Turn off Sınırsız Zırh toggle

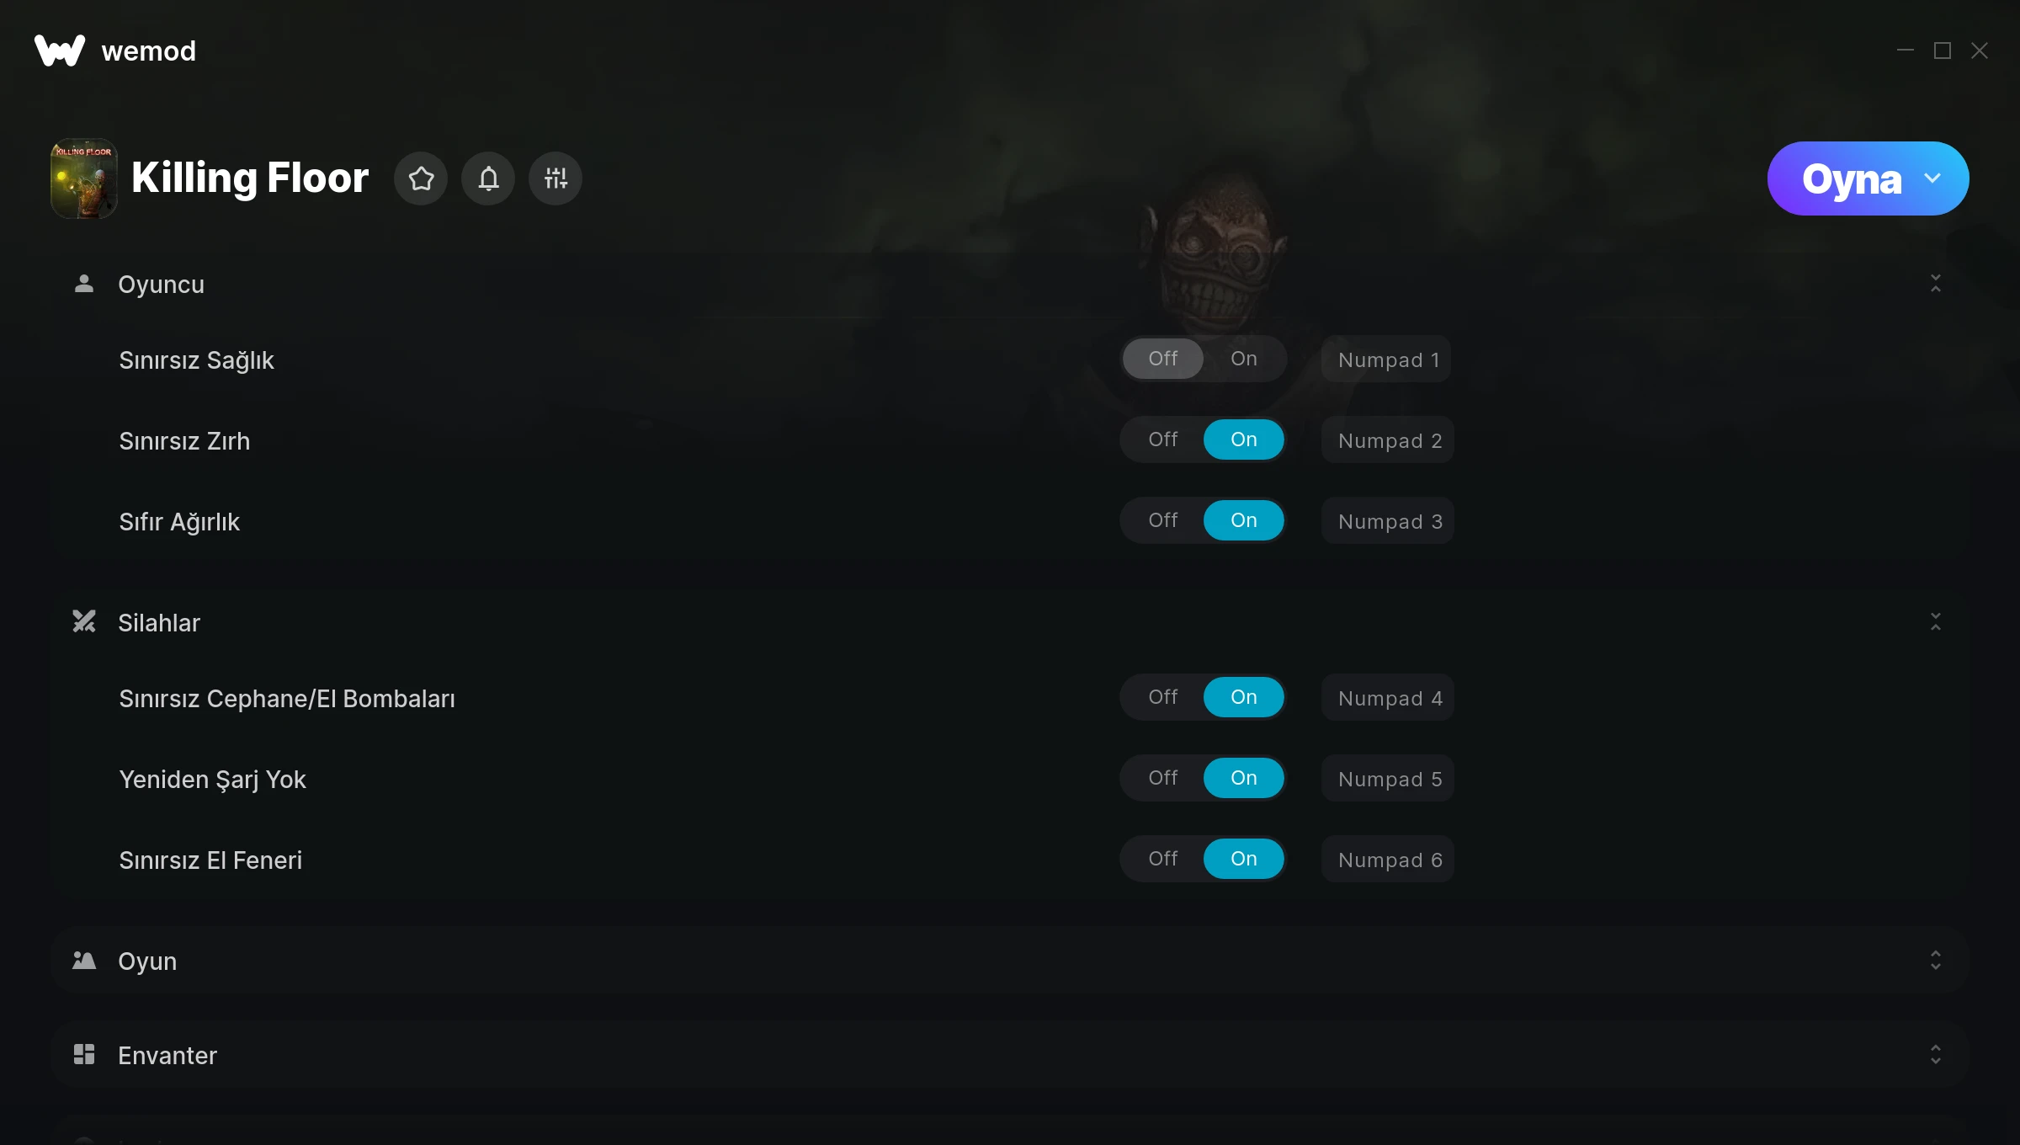pyautogui.click(x=1163, y=439)
